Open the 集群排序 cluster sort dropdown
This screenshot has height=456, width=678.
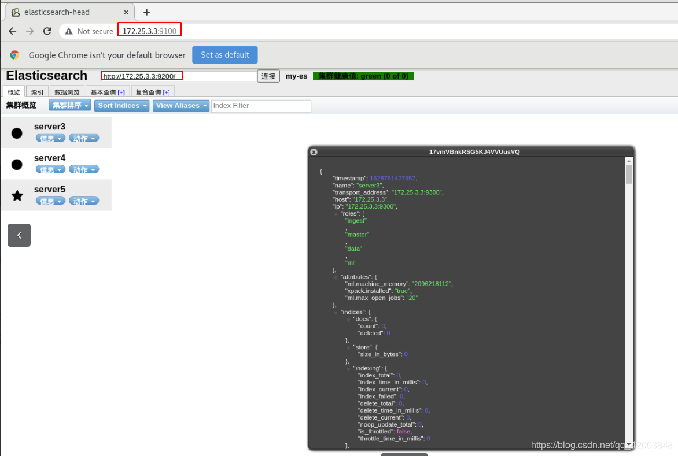point(69,105)
